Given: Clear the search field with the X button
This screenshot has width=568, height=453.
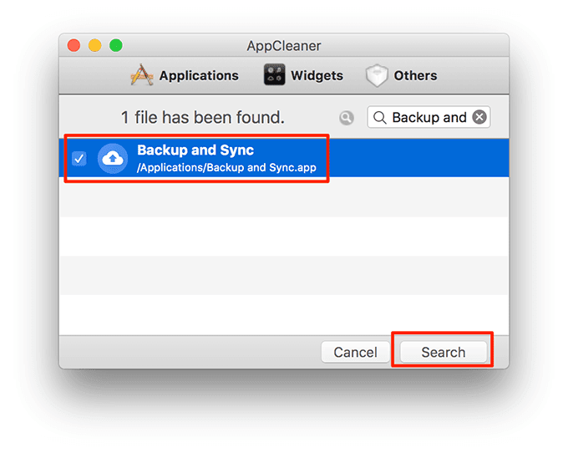Looking at the screenshot, I should point(479,117).
